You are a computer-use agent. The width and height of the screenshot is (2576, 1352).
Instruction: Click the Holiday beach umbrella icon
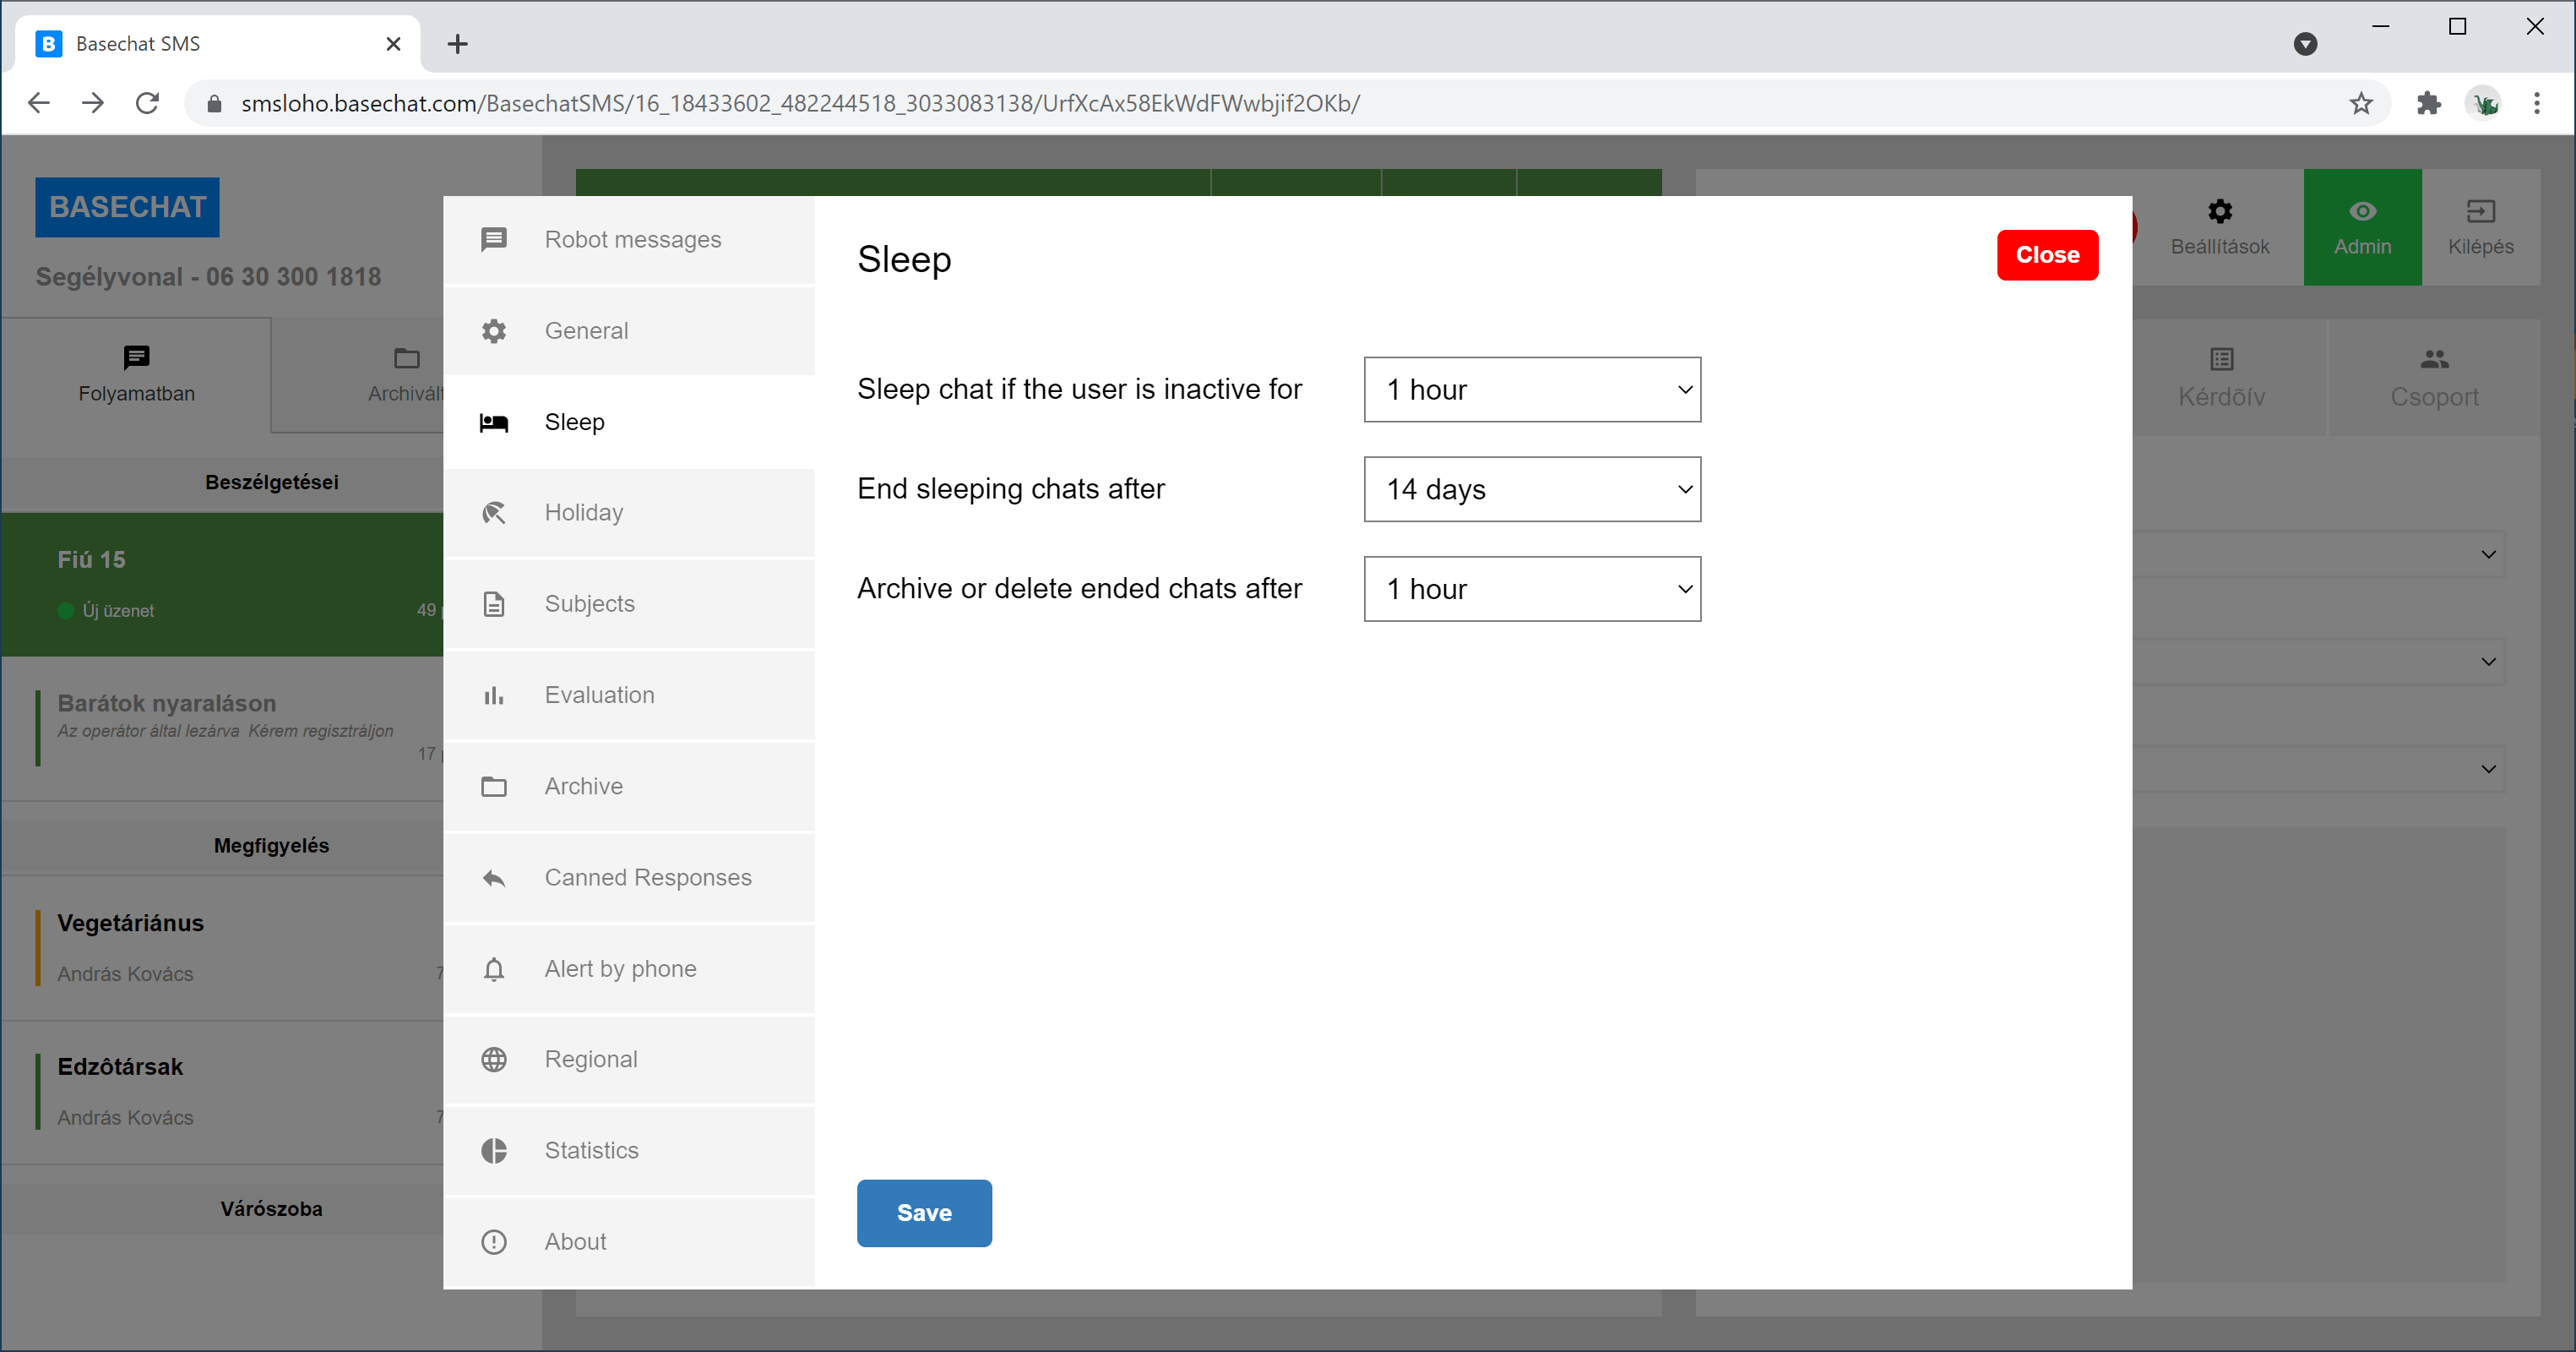click(x=494, y=514)
